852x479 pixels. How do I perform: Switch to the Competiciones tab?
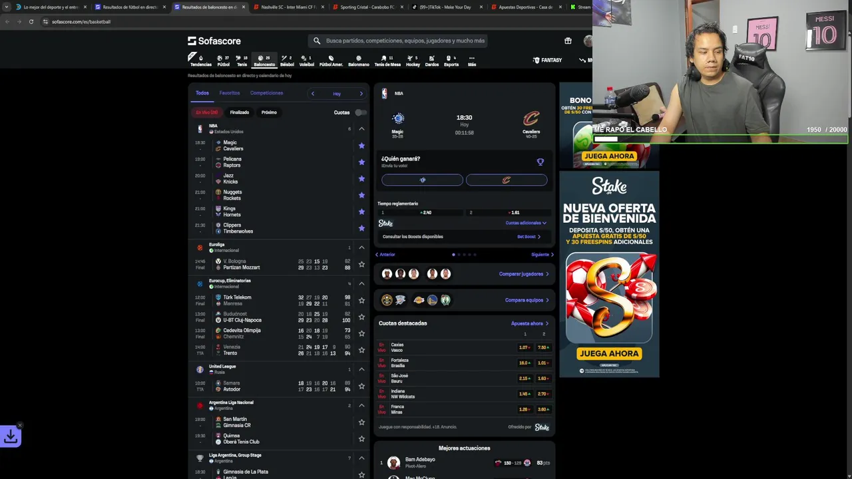pos(266,93)
